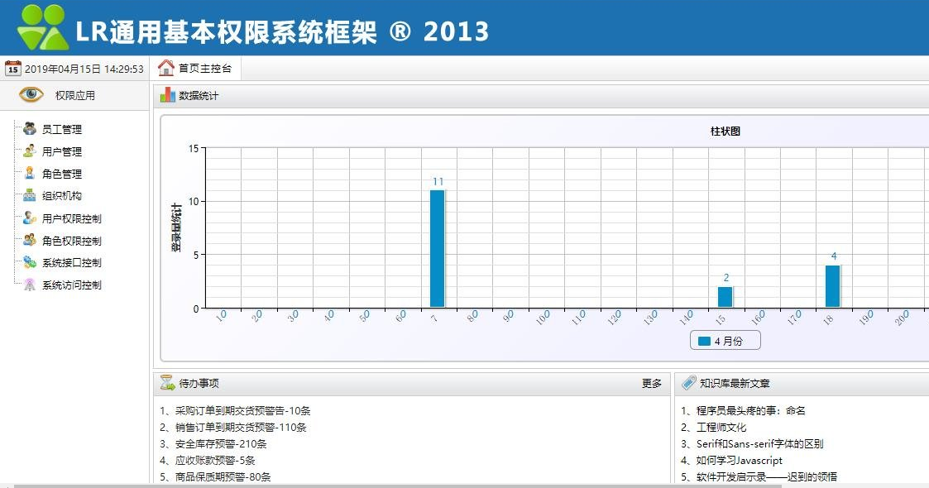Open 角色权限控制 in the sidebar
The image size is (929, 488).
[72, 241]
